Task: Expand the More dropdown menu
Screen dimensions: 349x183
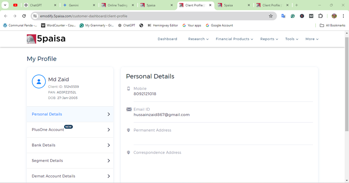Action: click(312, 39)
